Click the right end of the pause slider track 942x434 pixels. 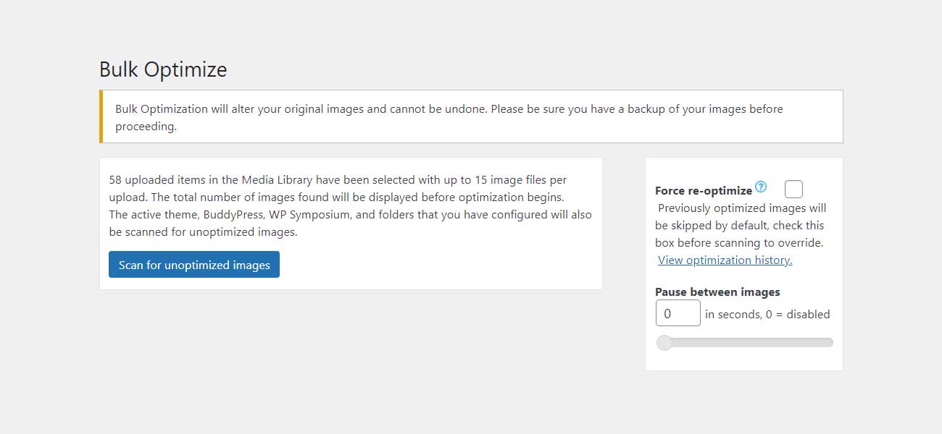[x=830, y=343]
